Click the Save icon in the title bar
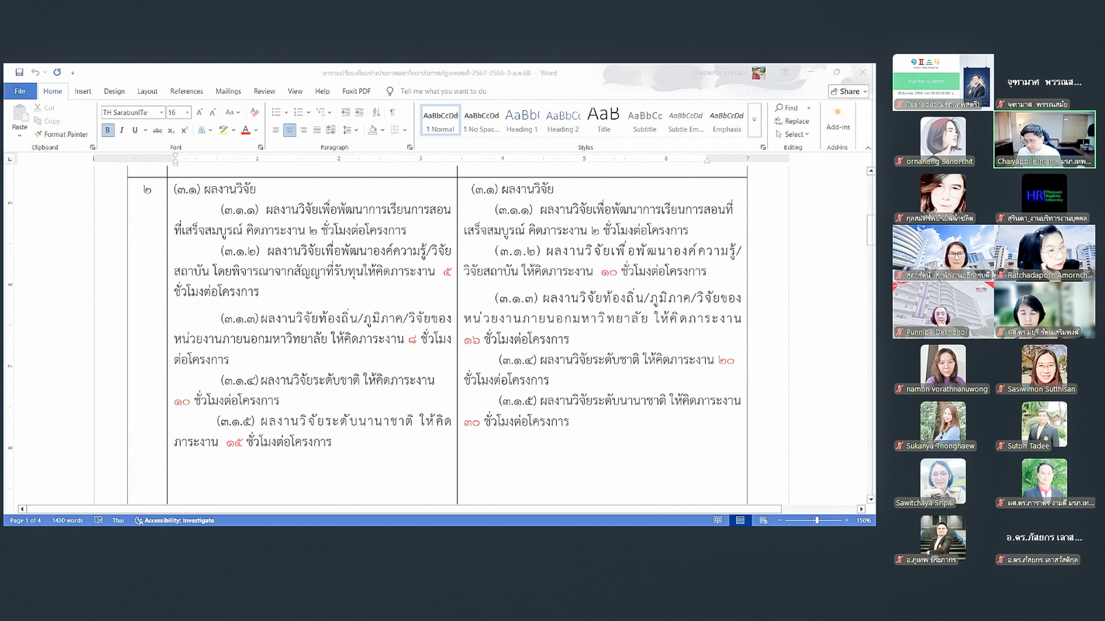Viewport: 1105px width, 621px height. (x=19, y=72)
